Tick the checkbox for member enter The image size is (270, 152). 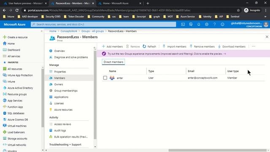tap(105, 78)
